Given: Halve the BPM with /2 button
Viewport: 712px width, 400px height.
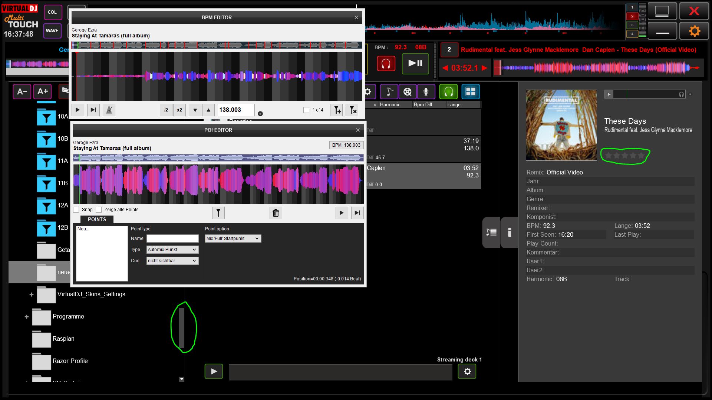Looking at the screenshot, I should [x=166, y=110].
